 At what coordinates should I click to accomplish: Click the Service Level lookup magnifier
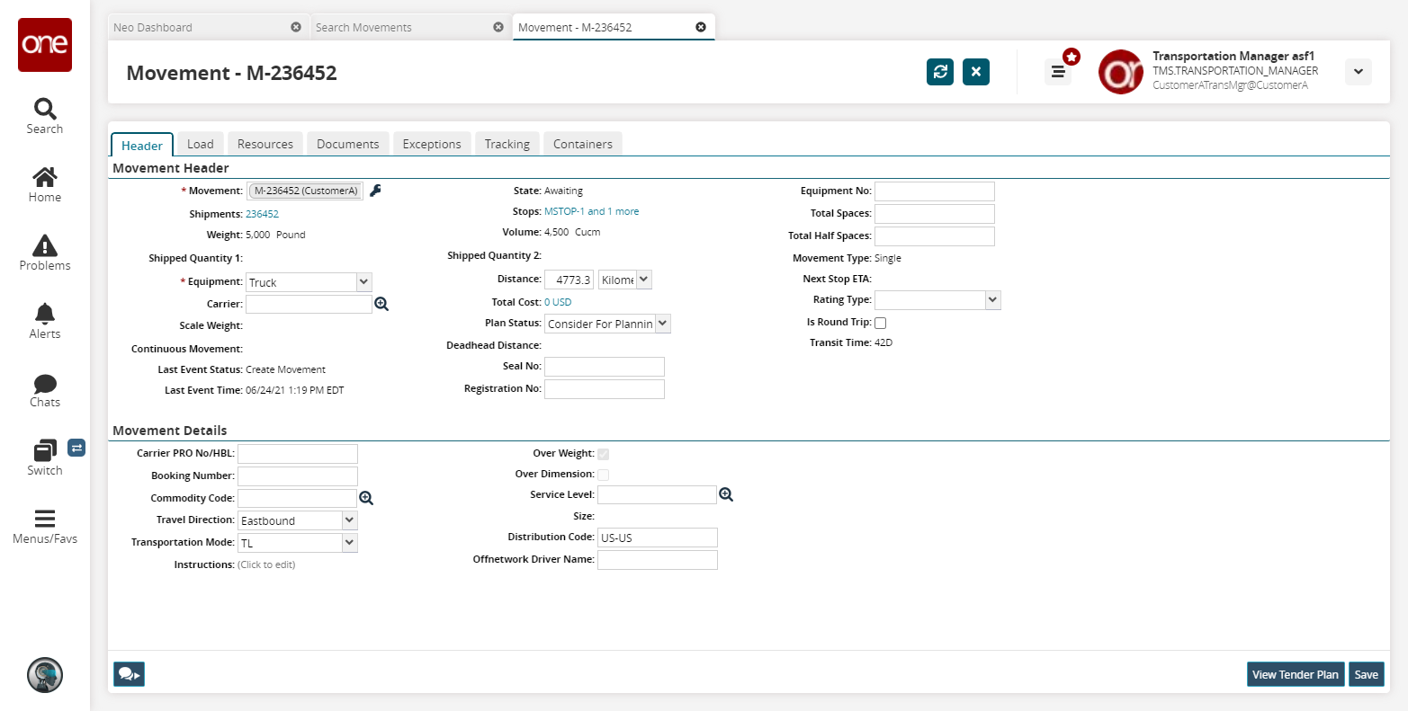(x=726, y=494)
